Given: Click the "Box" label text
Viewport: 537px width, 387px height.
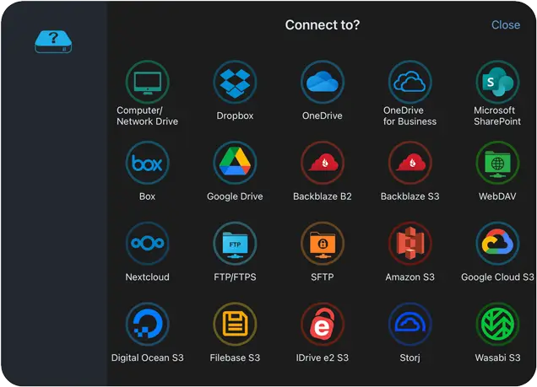Looking at the screenshot, I should [147, 196].
